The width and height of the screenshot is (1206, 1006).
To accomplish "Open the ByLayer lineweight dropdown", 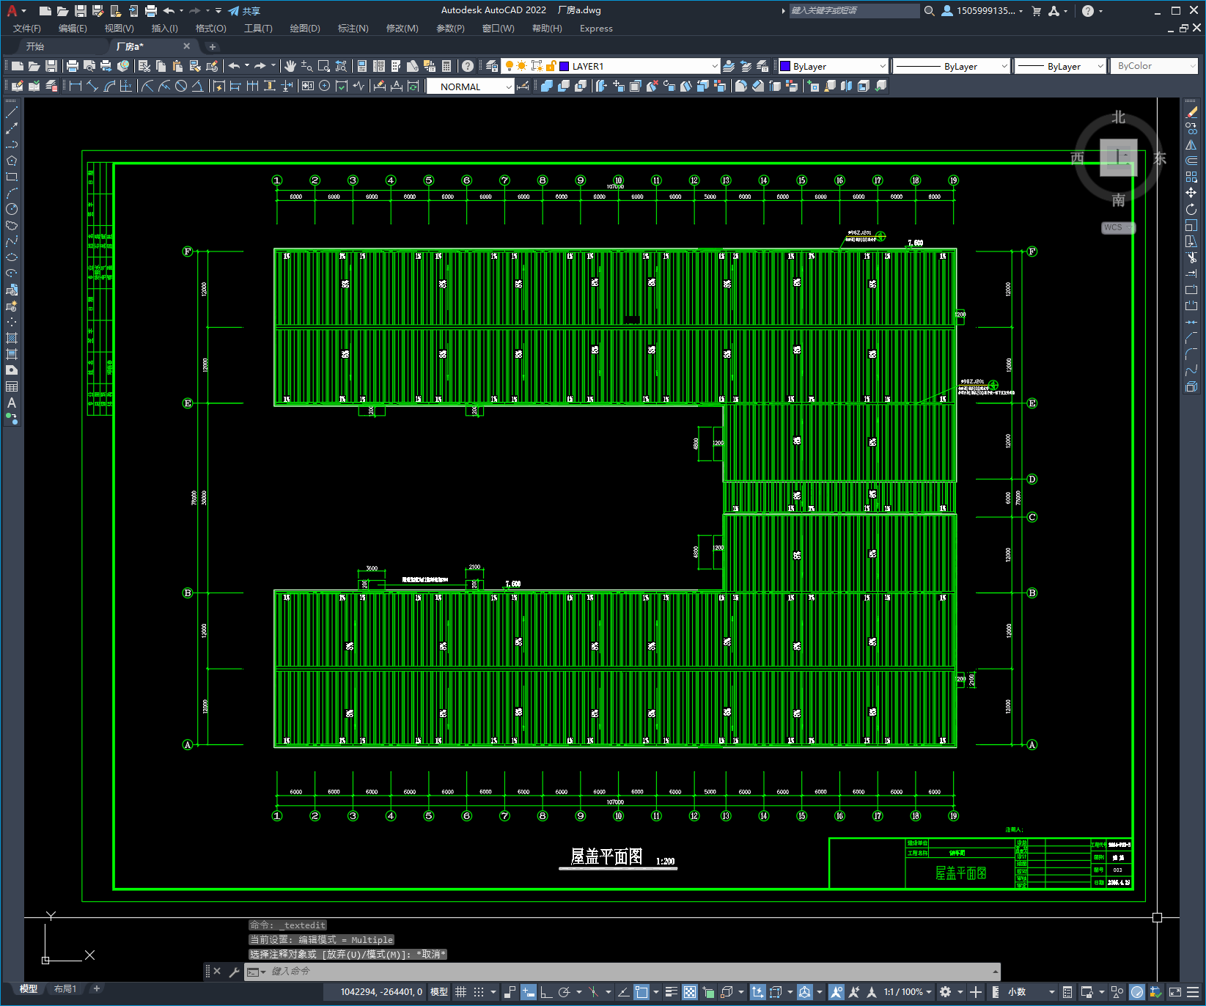I will click(x=1100, y=66).
